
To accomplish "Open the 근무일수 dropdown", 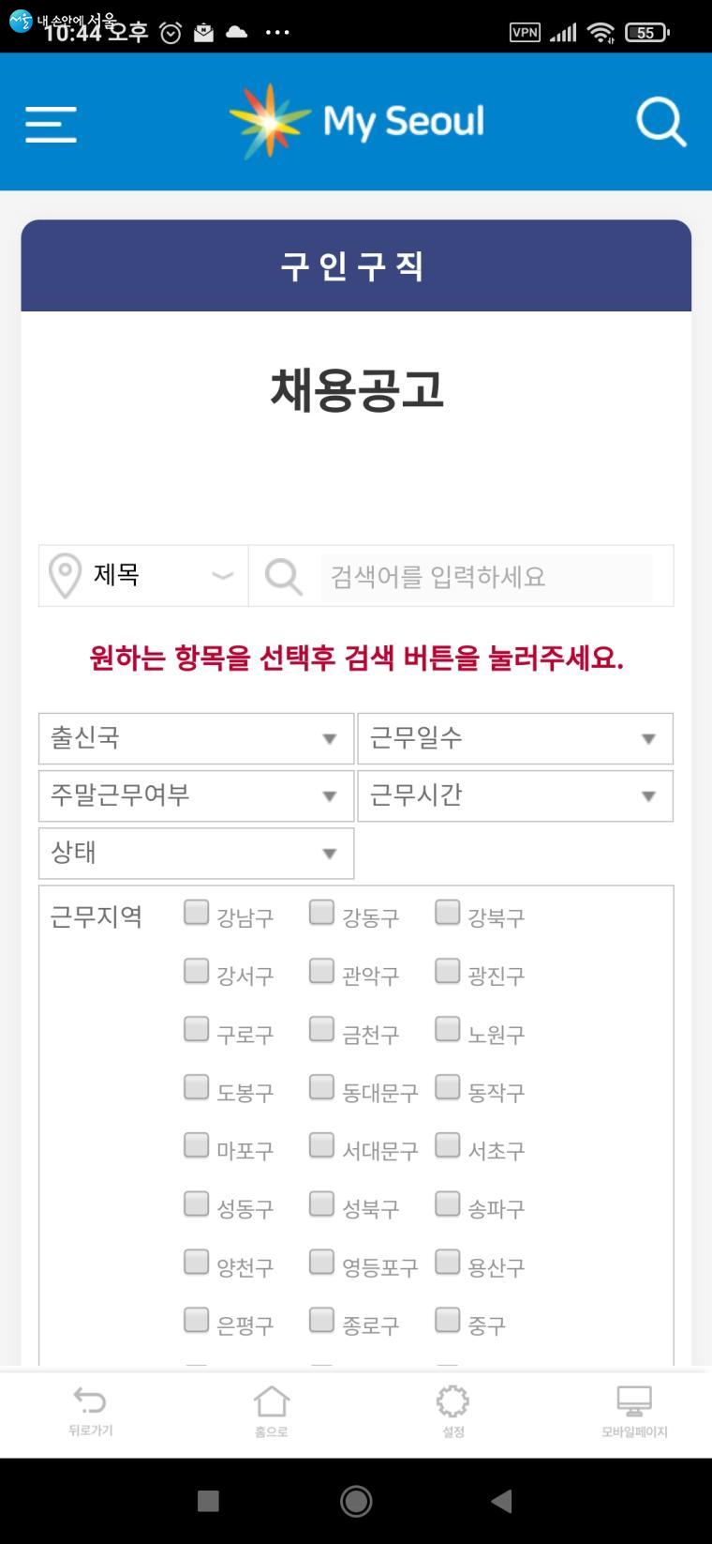I will pyautogui.click(x=514, y=738).
